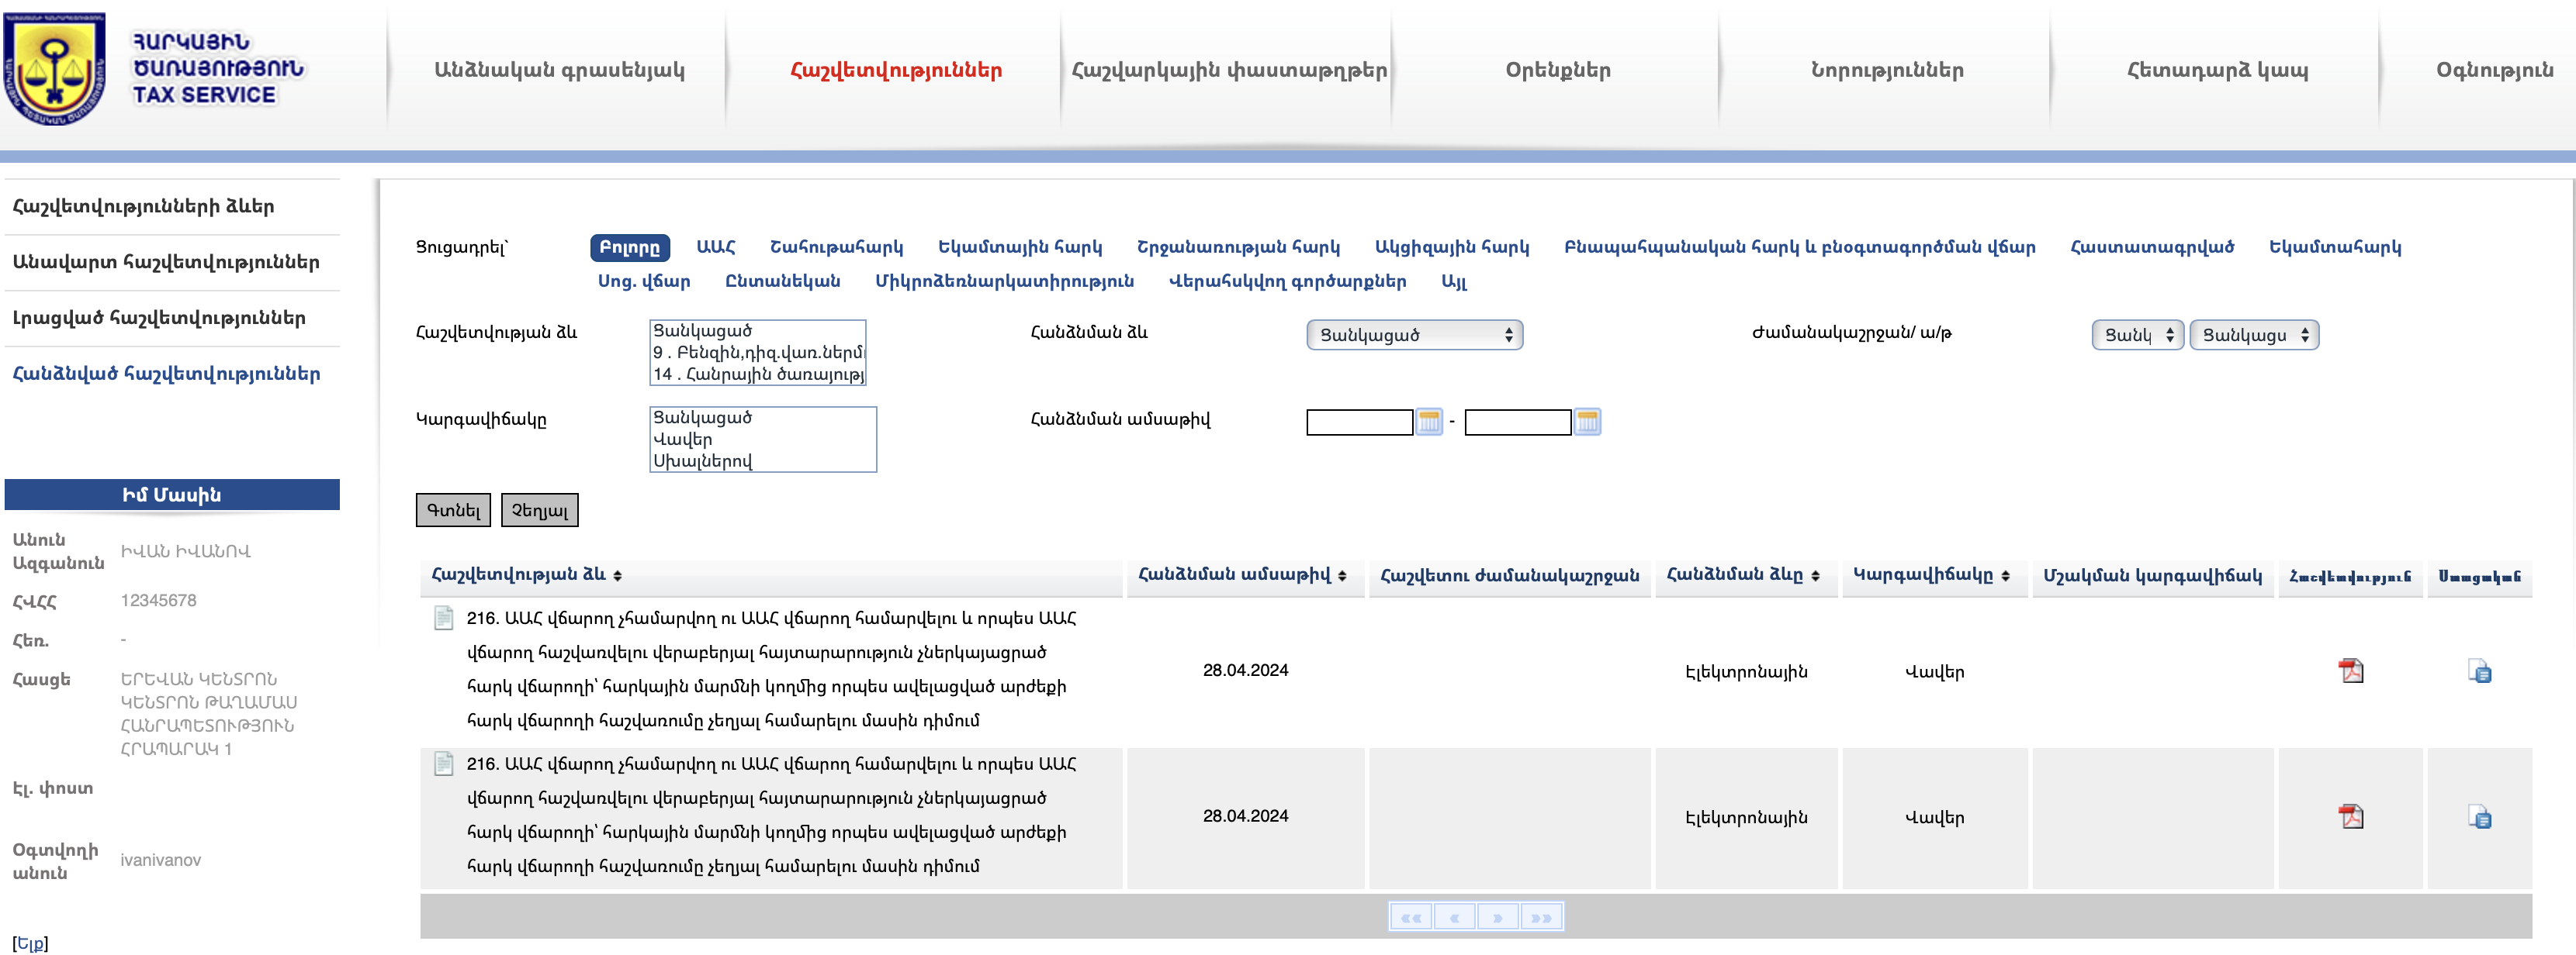The width and height of the screenshot is (2576, 955).
Task: Open the Նորություններ menu
Action: 1887,70
